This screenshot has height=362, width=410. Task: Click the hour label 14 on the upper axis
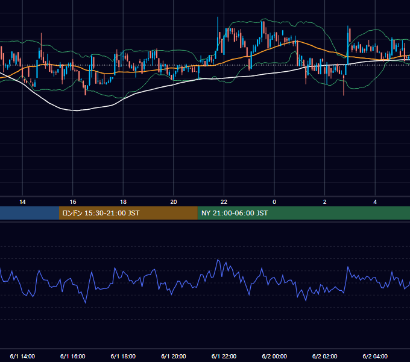[x=22, y=202]
